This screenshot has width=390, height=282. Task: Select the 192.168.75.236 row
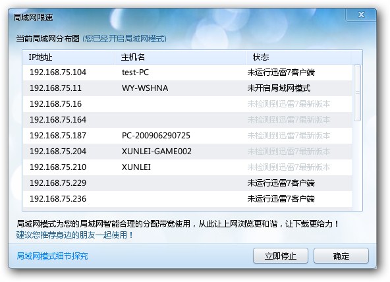[188, 199]
